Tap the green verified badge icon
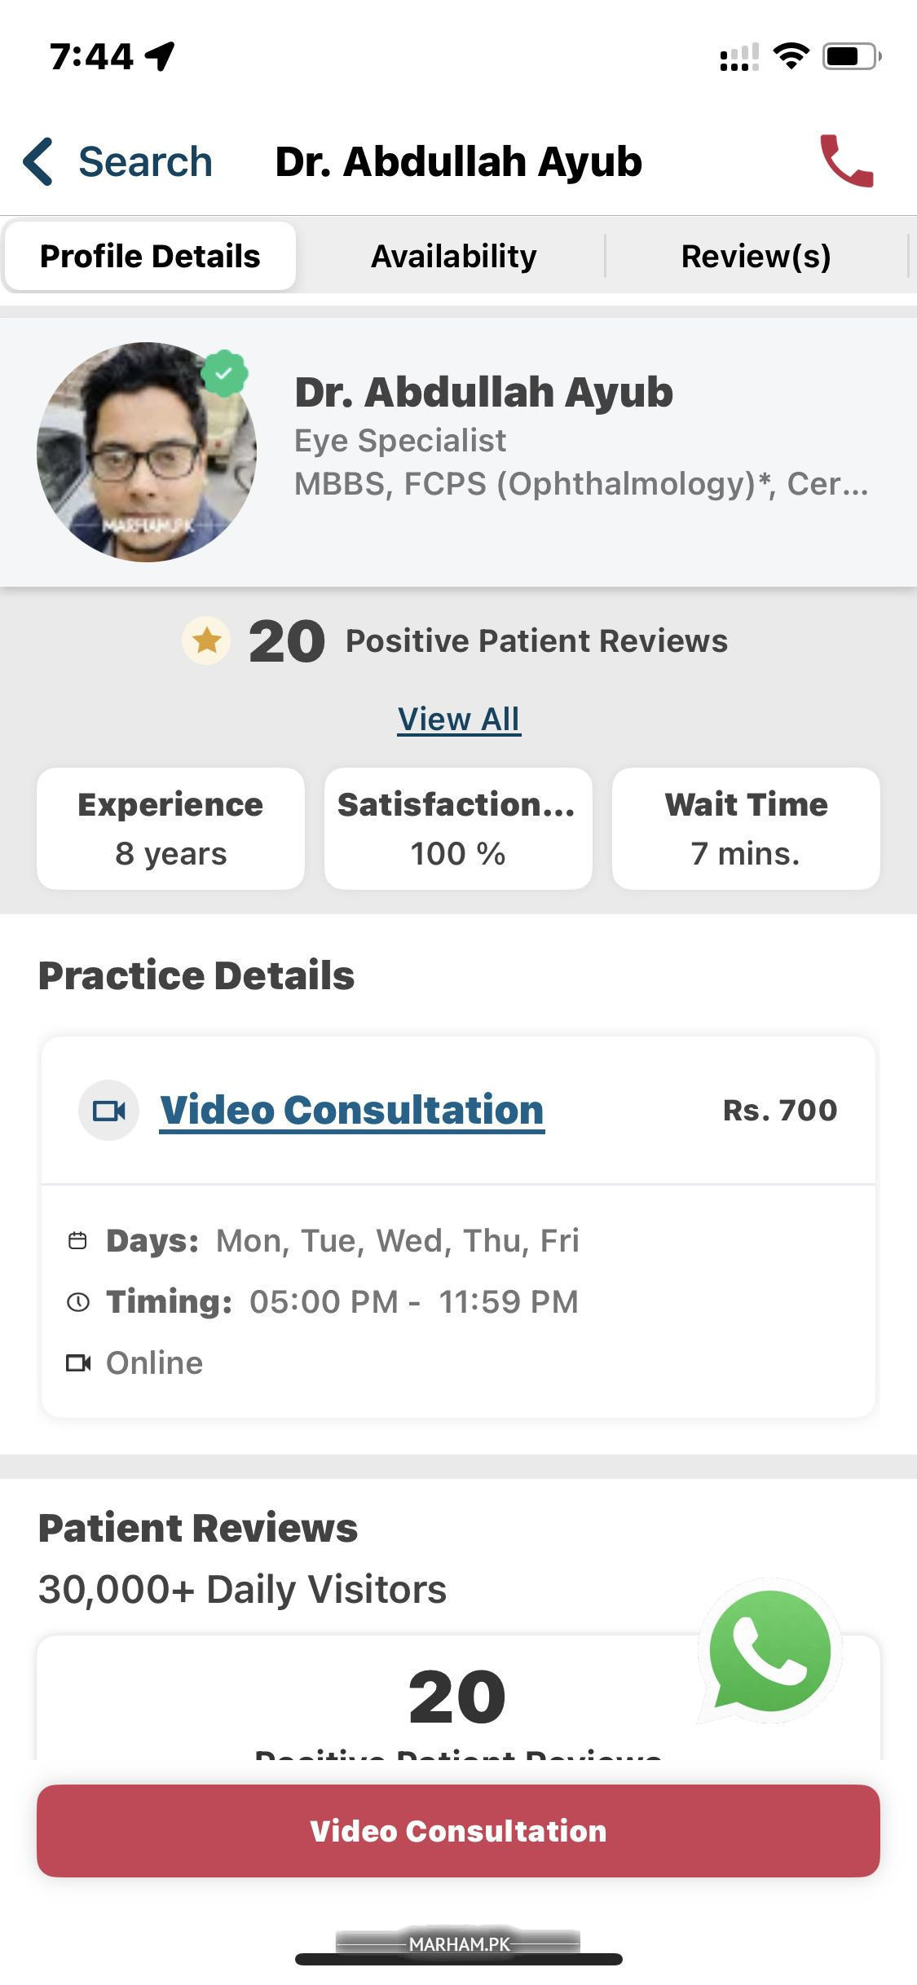This screenshot has height=1985, width=917. click(x=224, y=374)
